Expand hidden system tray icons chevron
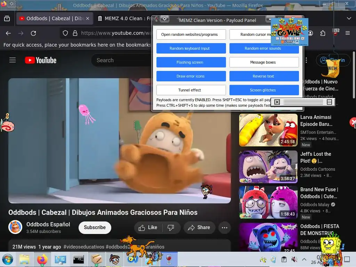 tap(304, 259)
